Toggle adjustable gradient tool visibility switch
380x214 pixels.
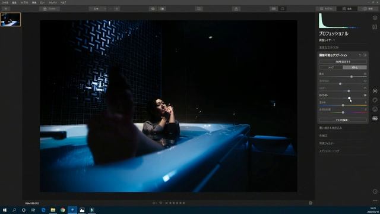pyautogui.click(x=364, y=55)
